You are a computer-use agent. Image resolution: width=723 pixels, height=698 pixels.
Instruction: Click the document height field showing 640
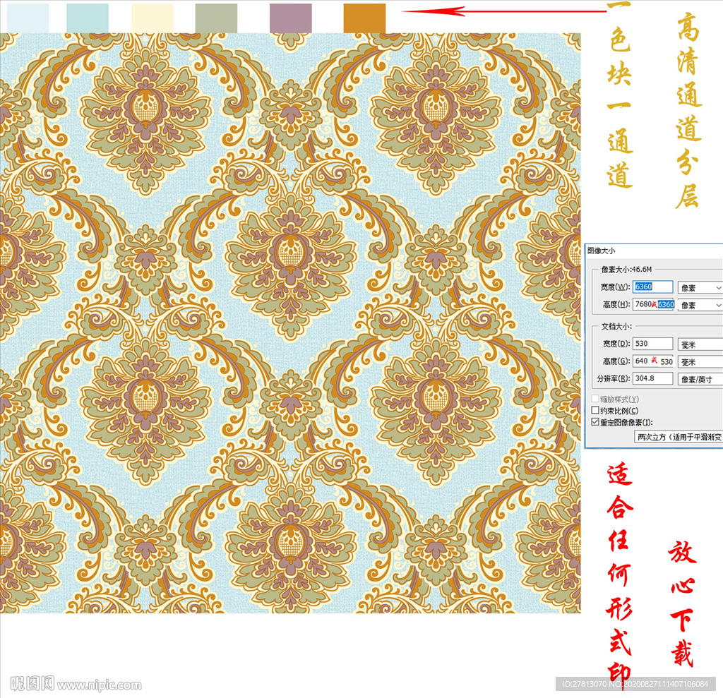coord(653,361)
